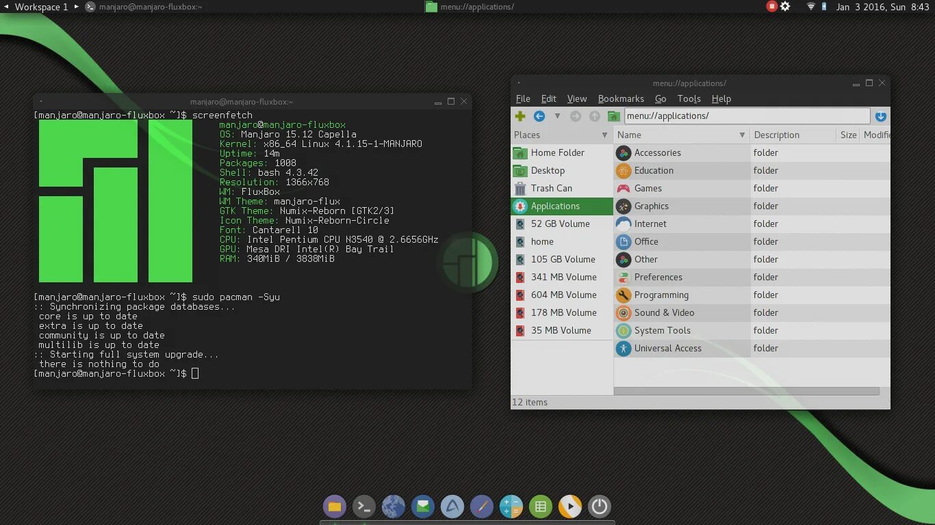This screenshot has width=935, height=525.
Task: Go back with the blue arrow button
Action: 539,116
